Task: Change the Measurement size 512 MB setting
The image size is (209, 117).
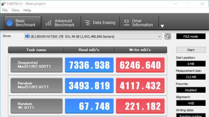Action: pos(191,77)
